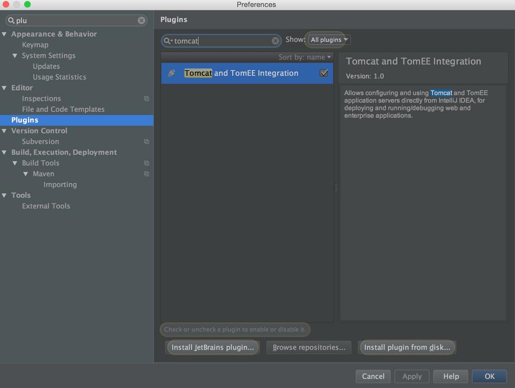
Task: Collapse the System Settings node
Action: coord(15,56)
